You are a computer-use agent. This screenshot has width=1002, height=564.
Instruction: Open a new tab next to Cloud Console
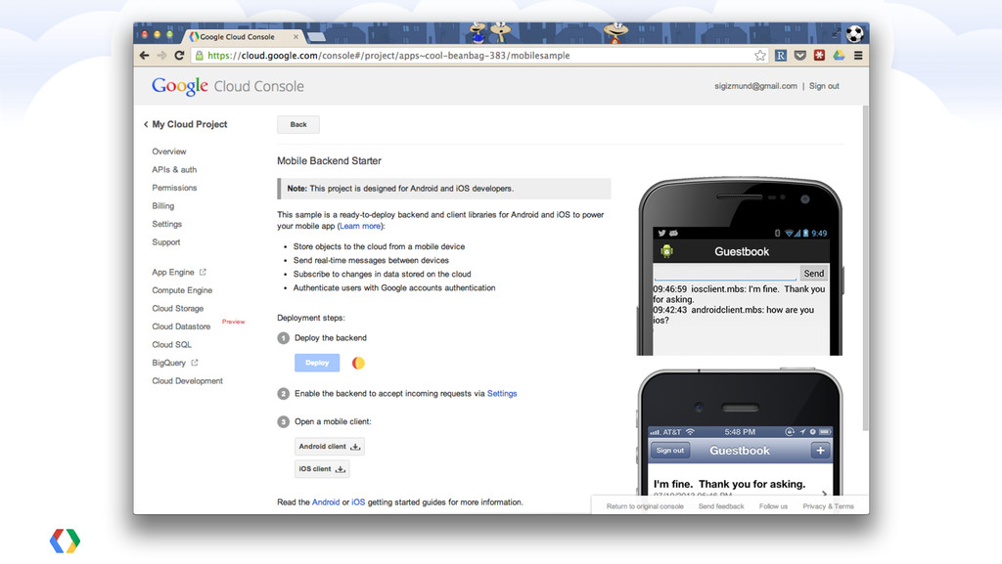[316, 37]
